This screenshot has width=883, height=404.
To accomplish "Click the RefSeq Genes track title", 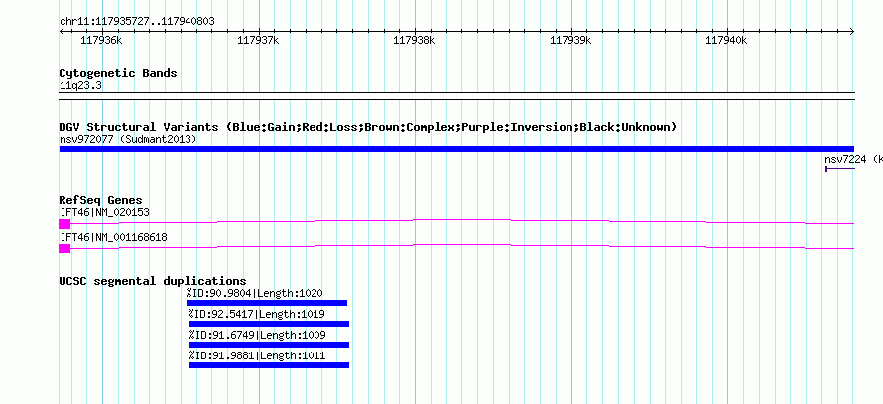I will tap(100, 200).
